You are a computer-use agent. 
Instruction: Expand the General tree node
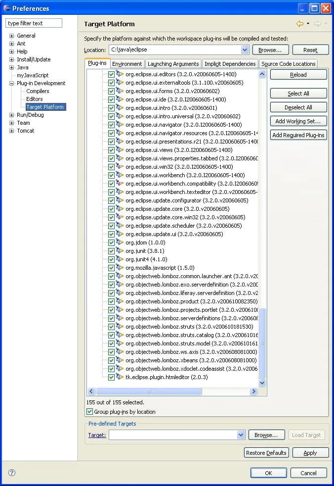point(11,36)
